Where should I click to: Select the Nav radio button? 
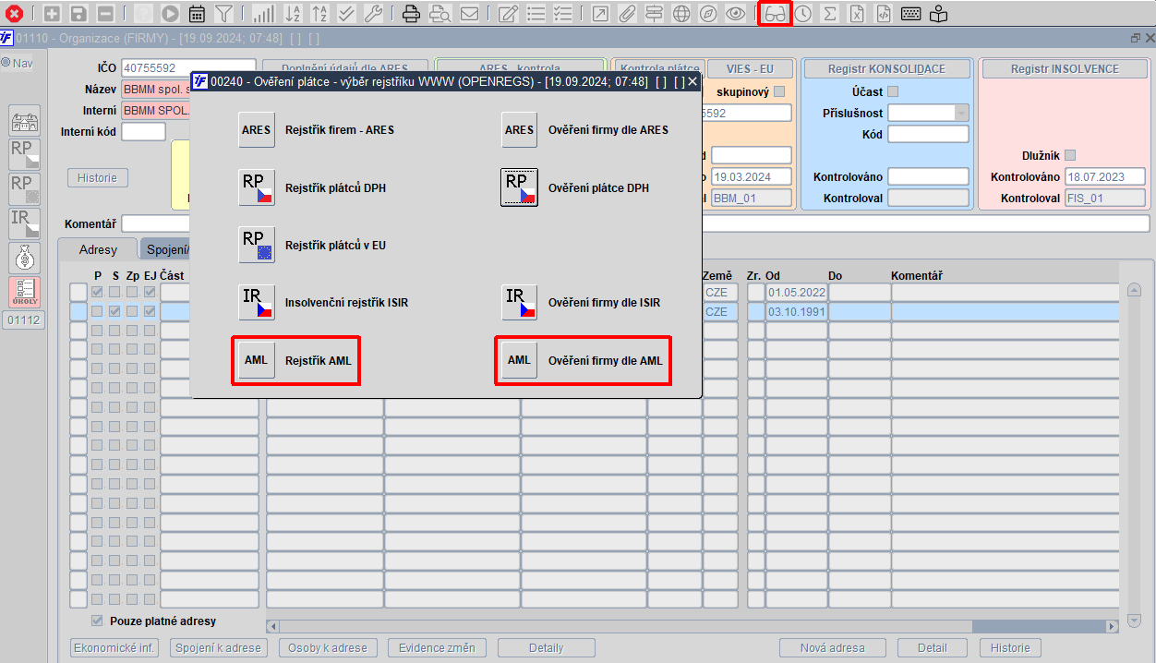click(6, 63)
